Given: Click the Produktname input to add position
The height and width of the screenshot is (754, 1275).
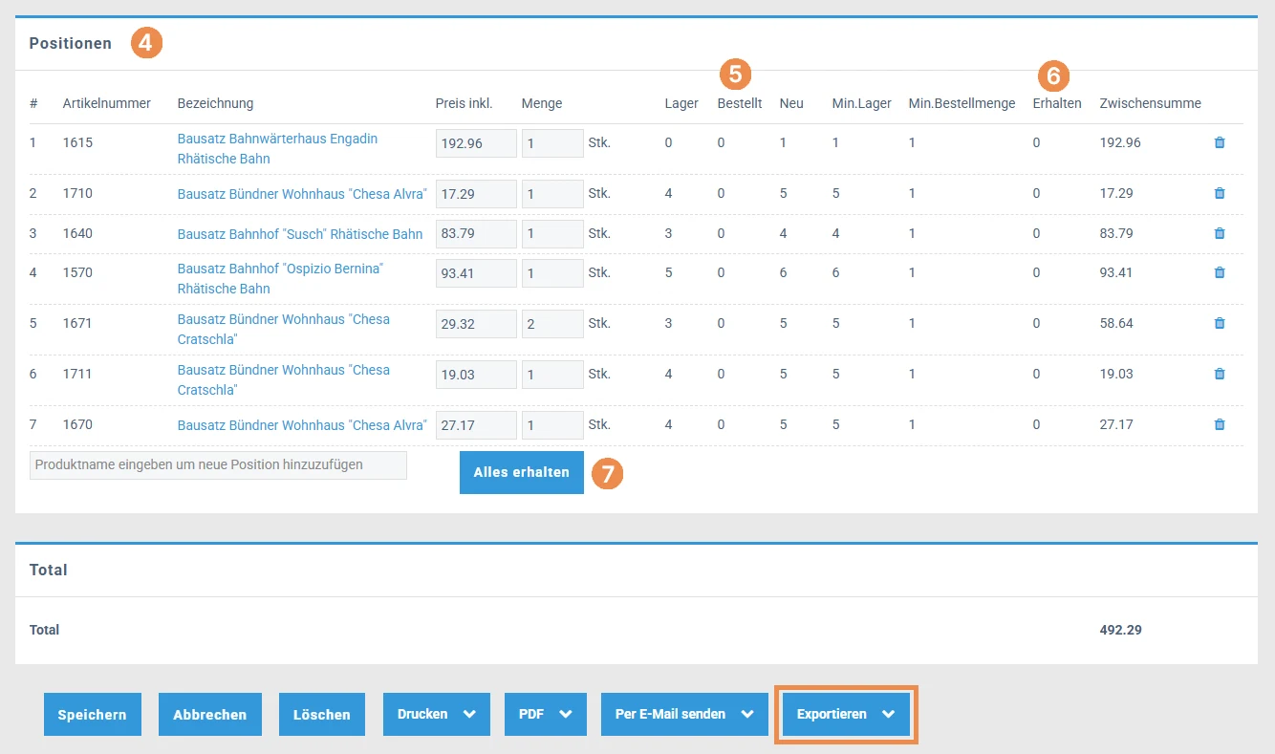Looking at the screenshot, I should tap(218, 465).
